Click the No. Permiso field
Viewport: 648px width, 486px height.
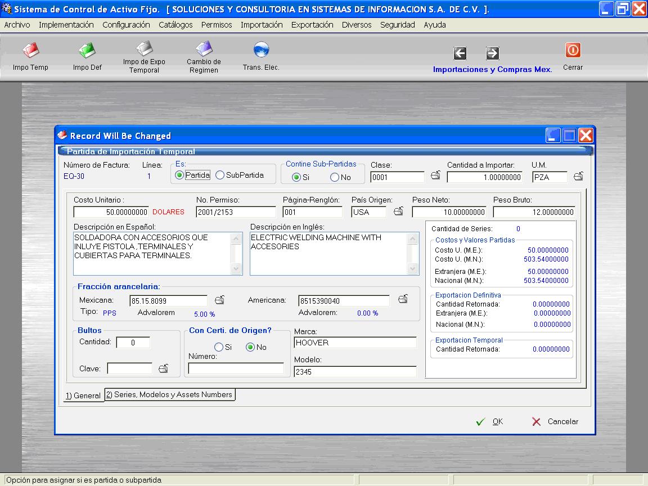tap(236, 212)
